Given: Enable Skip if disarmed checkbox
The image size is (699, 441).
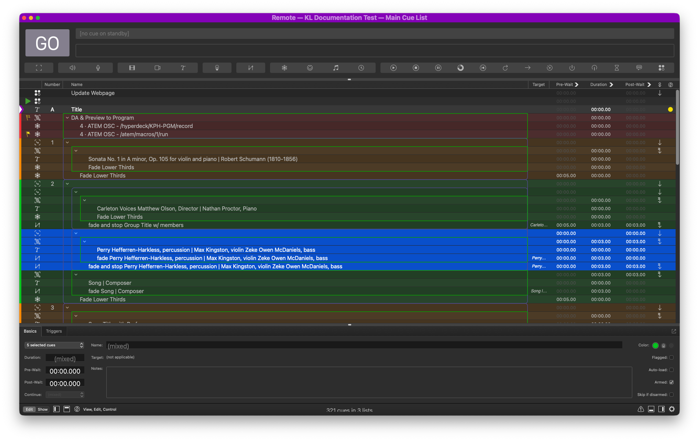Looking at the screenshot, I should 671,395.
